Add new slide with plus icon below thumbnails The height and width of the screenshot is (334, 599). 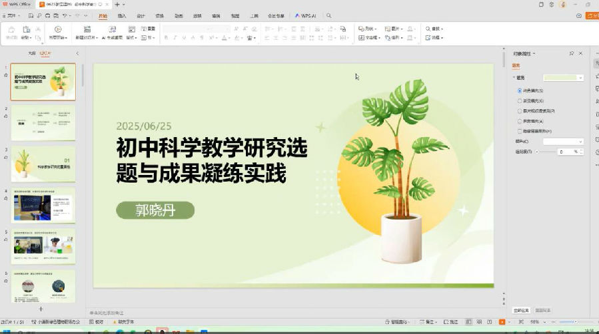click(41, 309)
